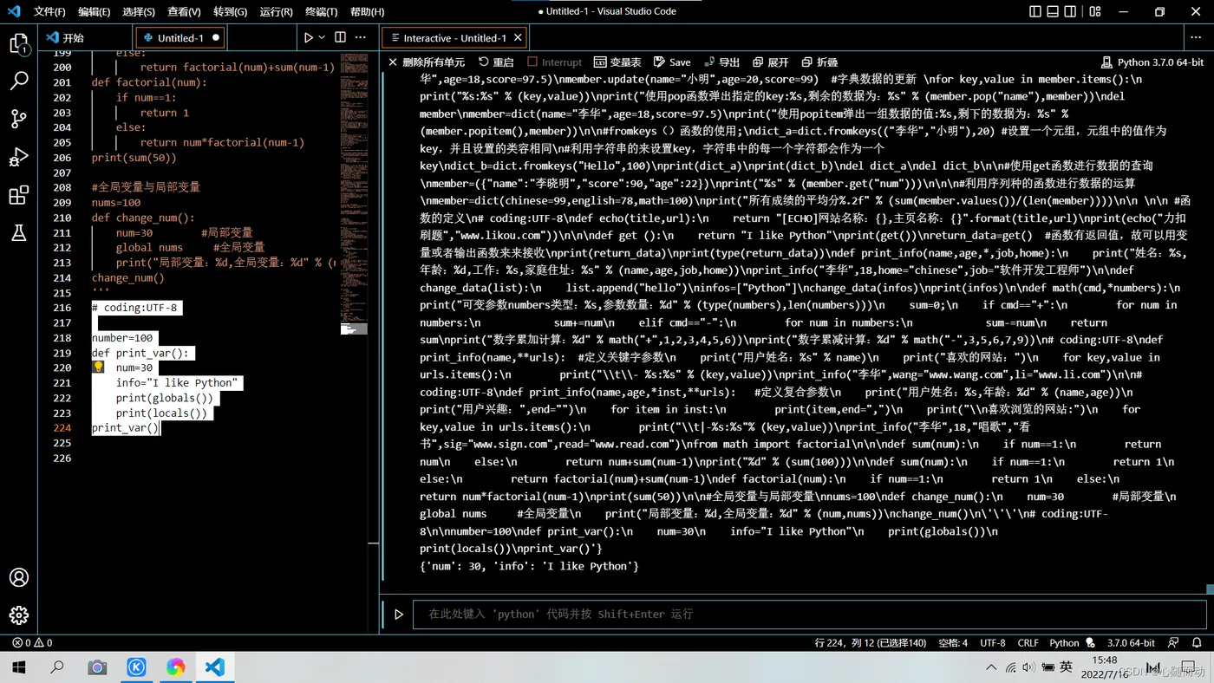
Task: Run the Python file with play icon
Action: click(x=308, y=38)
